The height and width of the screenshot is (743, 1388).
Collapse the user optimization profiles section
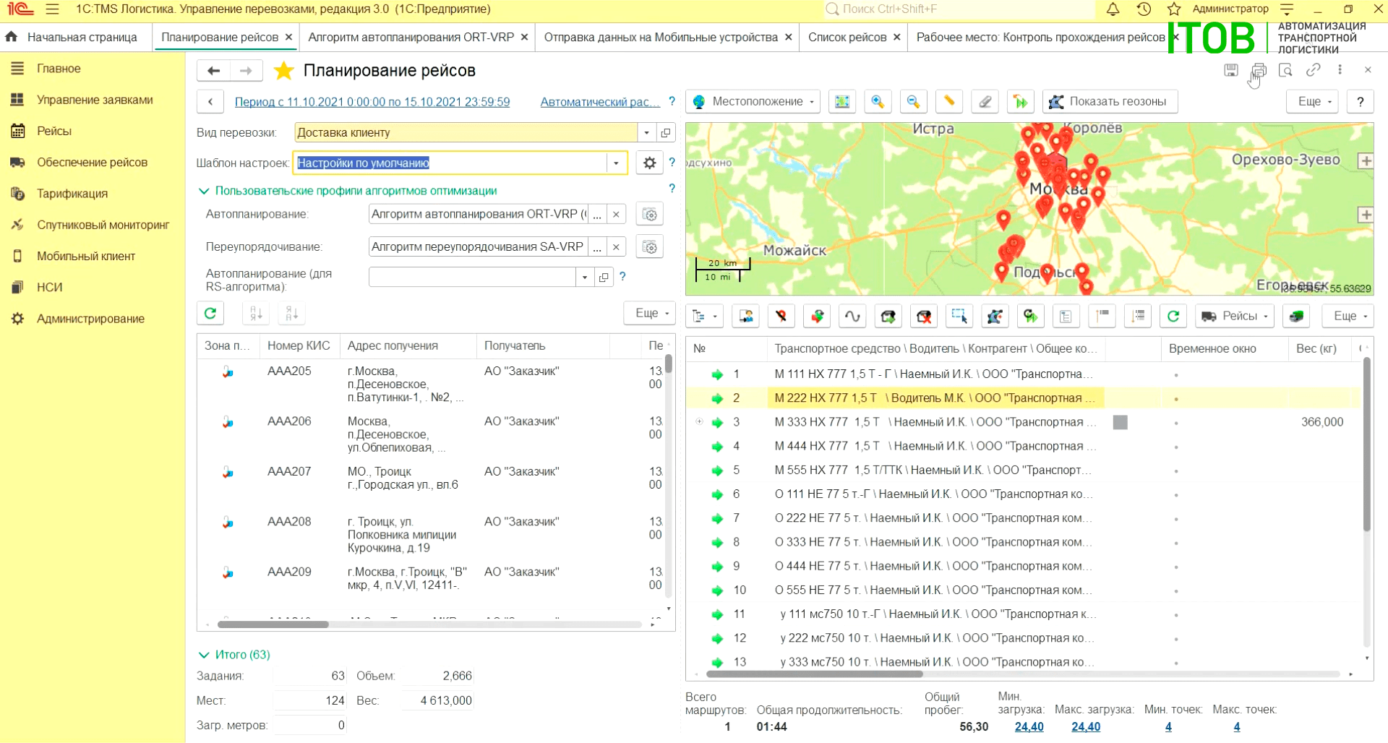[204, 192]
